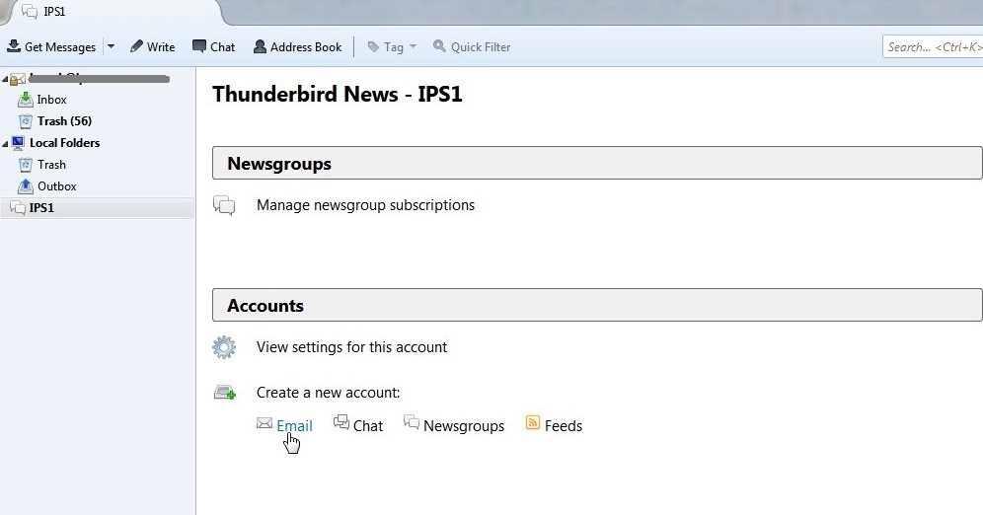Viewport: 983px width, 515px height.
Task: Toggle the Quick Filter
Action: coord(472,46)
